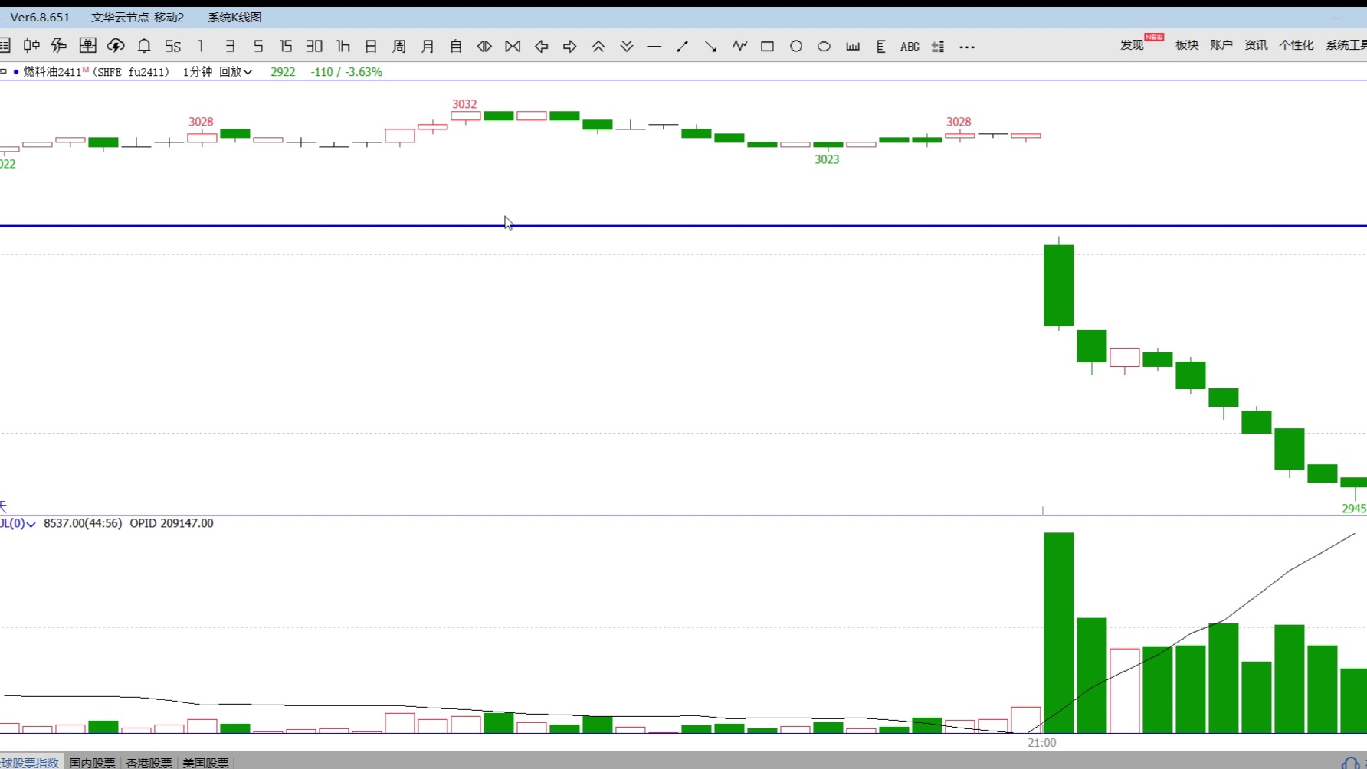Select the E-shaped level lines tool
Screen dimensions: 1367x769
[x=881, y=46]
